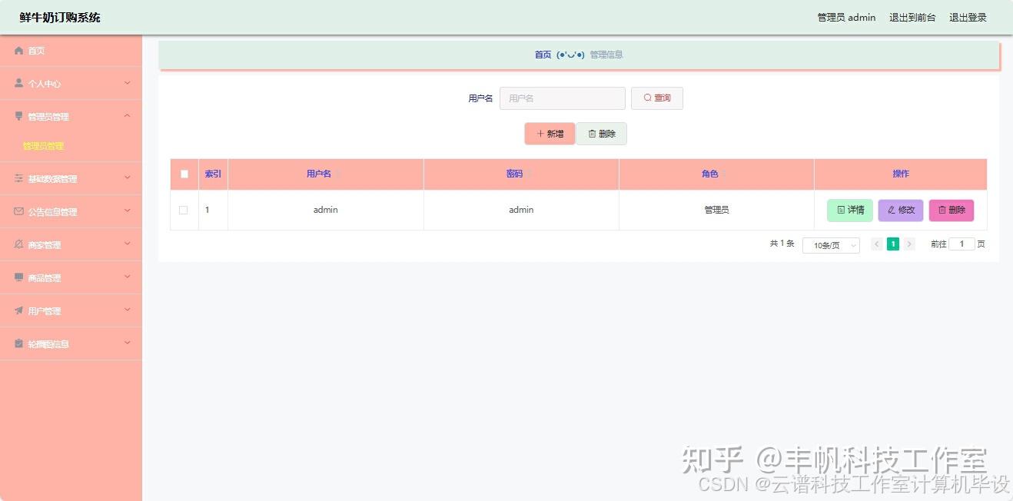The height and width of the screenshot is (501, 1013).
Task: Select the 管理员管理 sidebar icon
Action: tap(18, 116)
